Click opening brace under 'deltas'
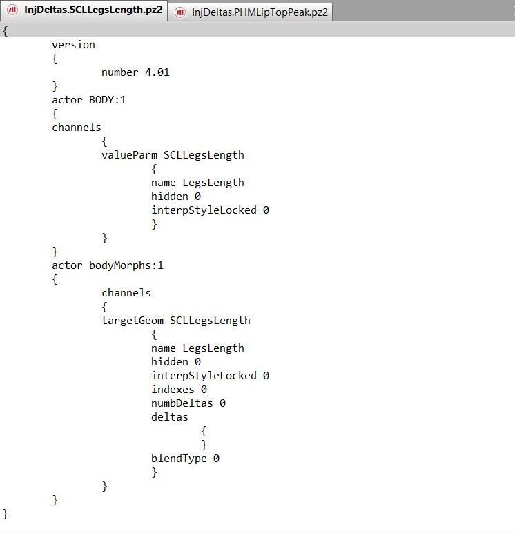 pos(204,431)
